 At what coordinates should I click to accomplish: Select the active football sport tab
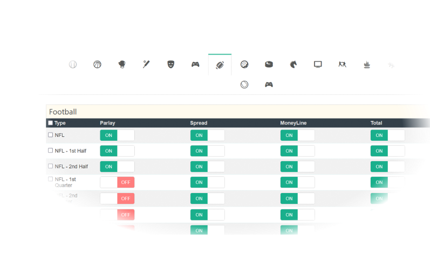pos(220,65)
